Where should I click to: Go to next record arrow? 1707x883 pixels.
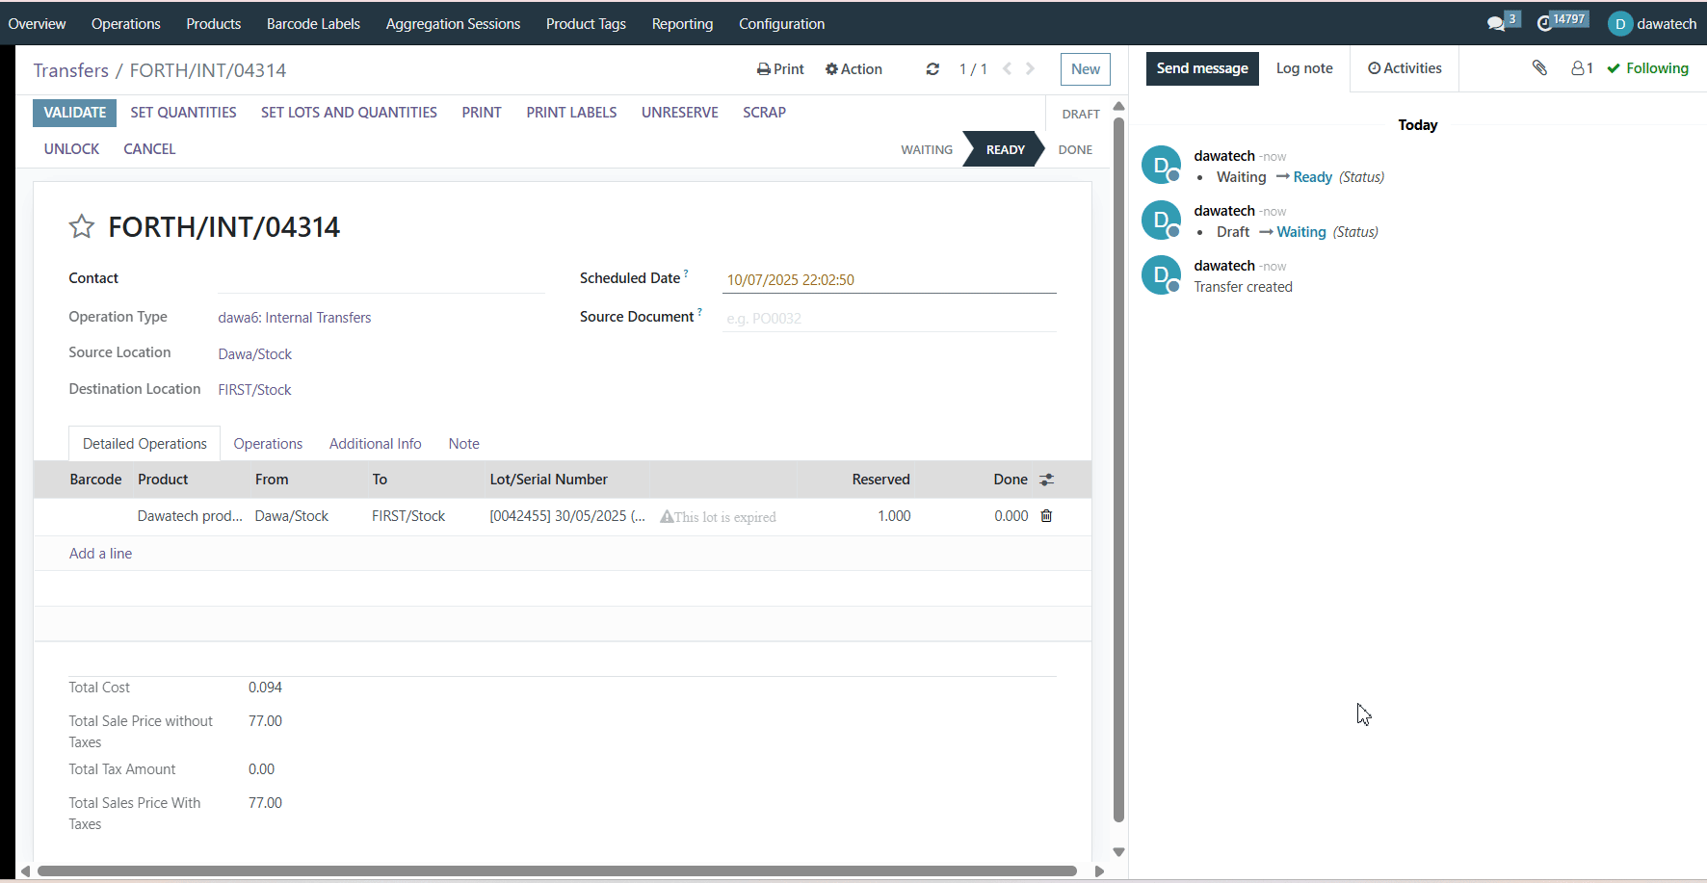1031,69
